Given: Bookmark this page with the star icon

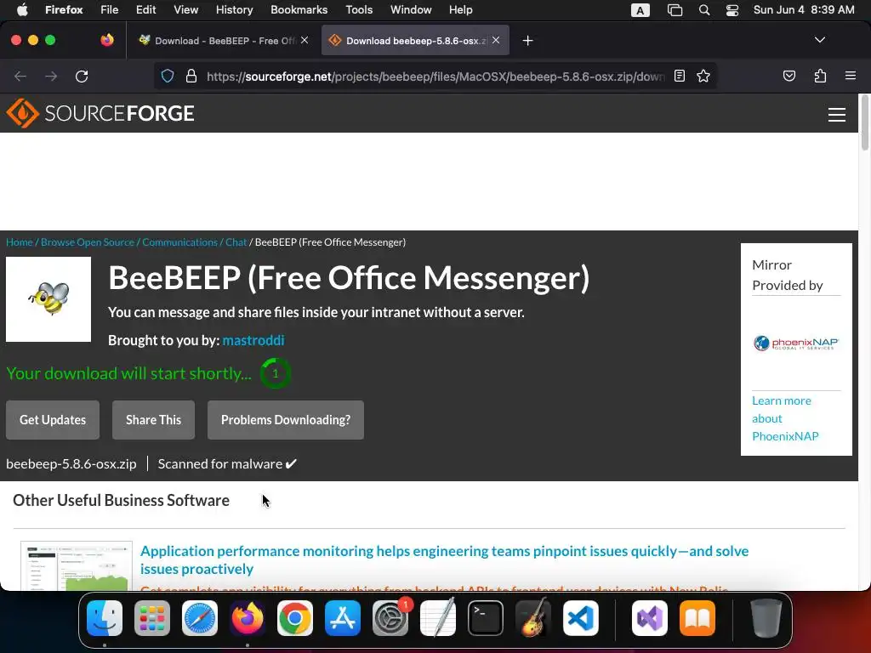Looking at the screenshot, I should 703,76.
